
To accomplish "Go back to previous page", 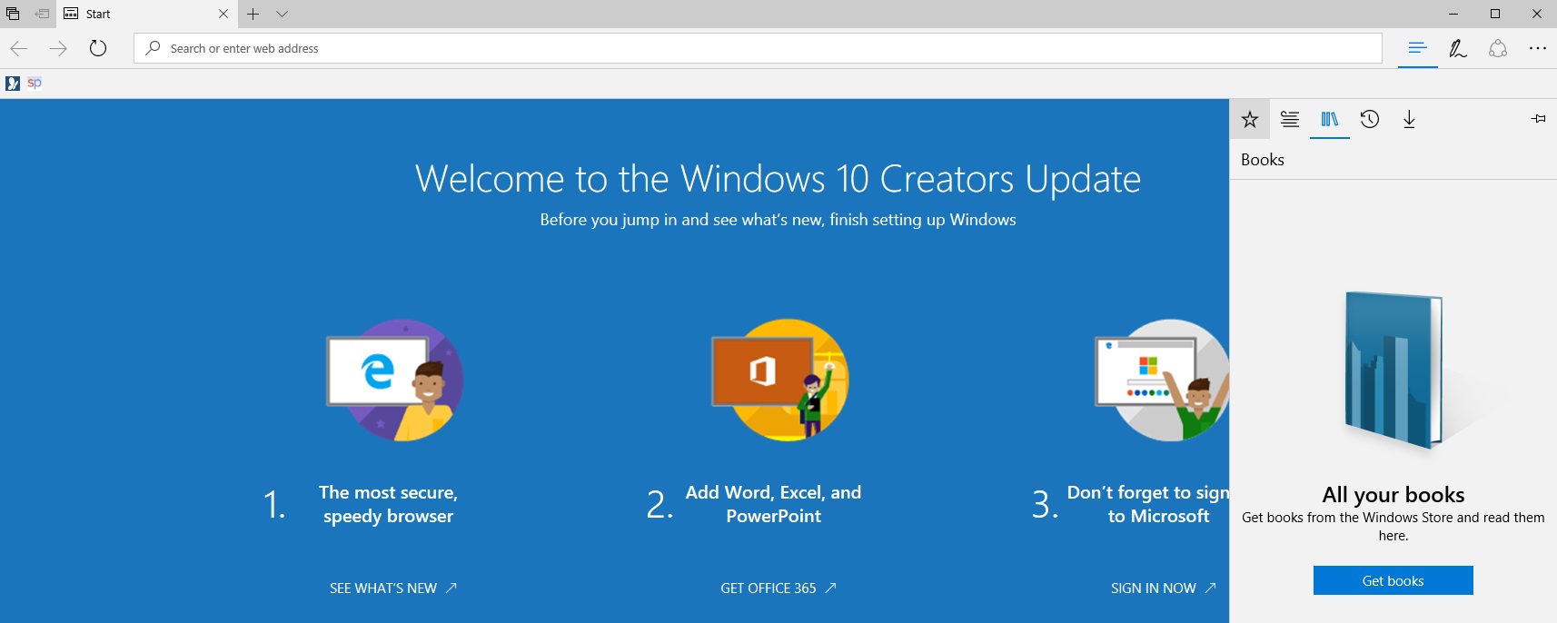I will click(x=19, y=48).
